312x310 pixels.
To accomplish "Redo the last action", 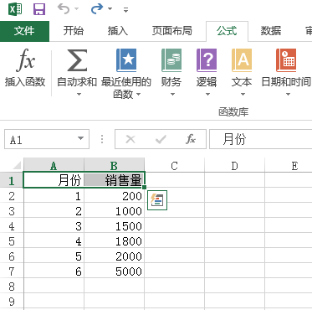I will click(x=97, y=9).
